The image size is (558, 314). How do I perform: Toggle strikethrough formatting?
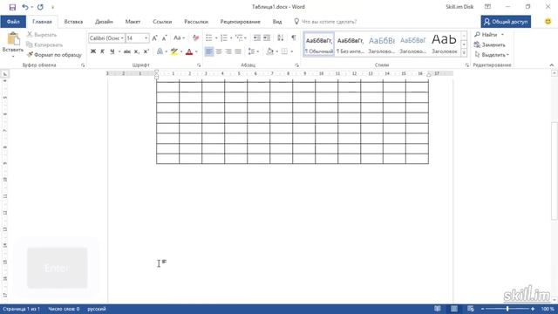tap(127, 51)
